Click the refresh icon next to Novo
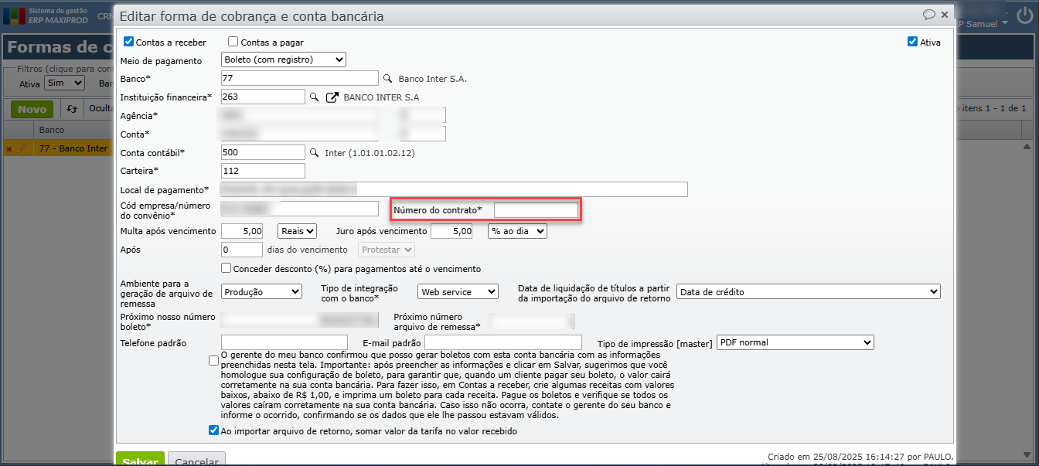 (x=72, y=110)
